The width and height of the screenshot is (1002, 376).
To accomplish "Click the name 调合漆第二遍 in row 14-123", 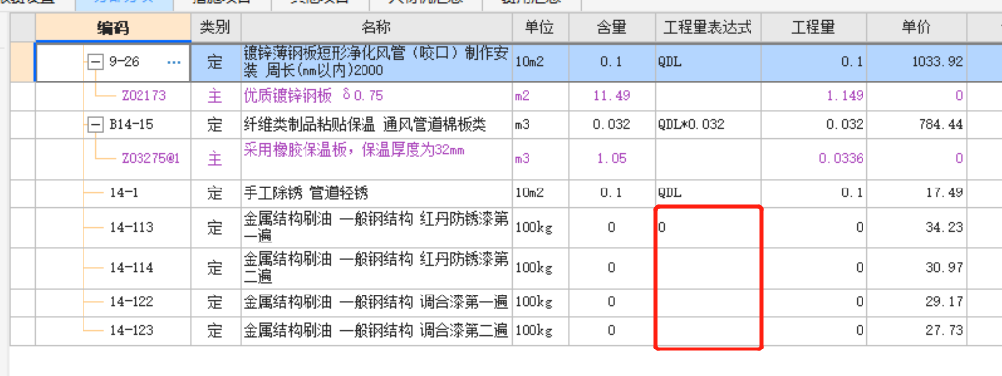I will [464, 331].
